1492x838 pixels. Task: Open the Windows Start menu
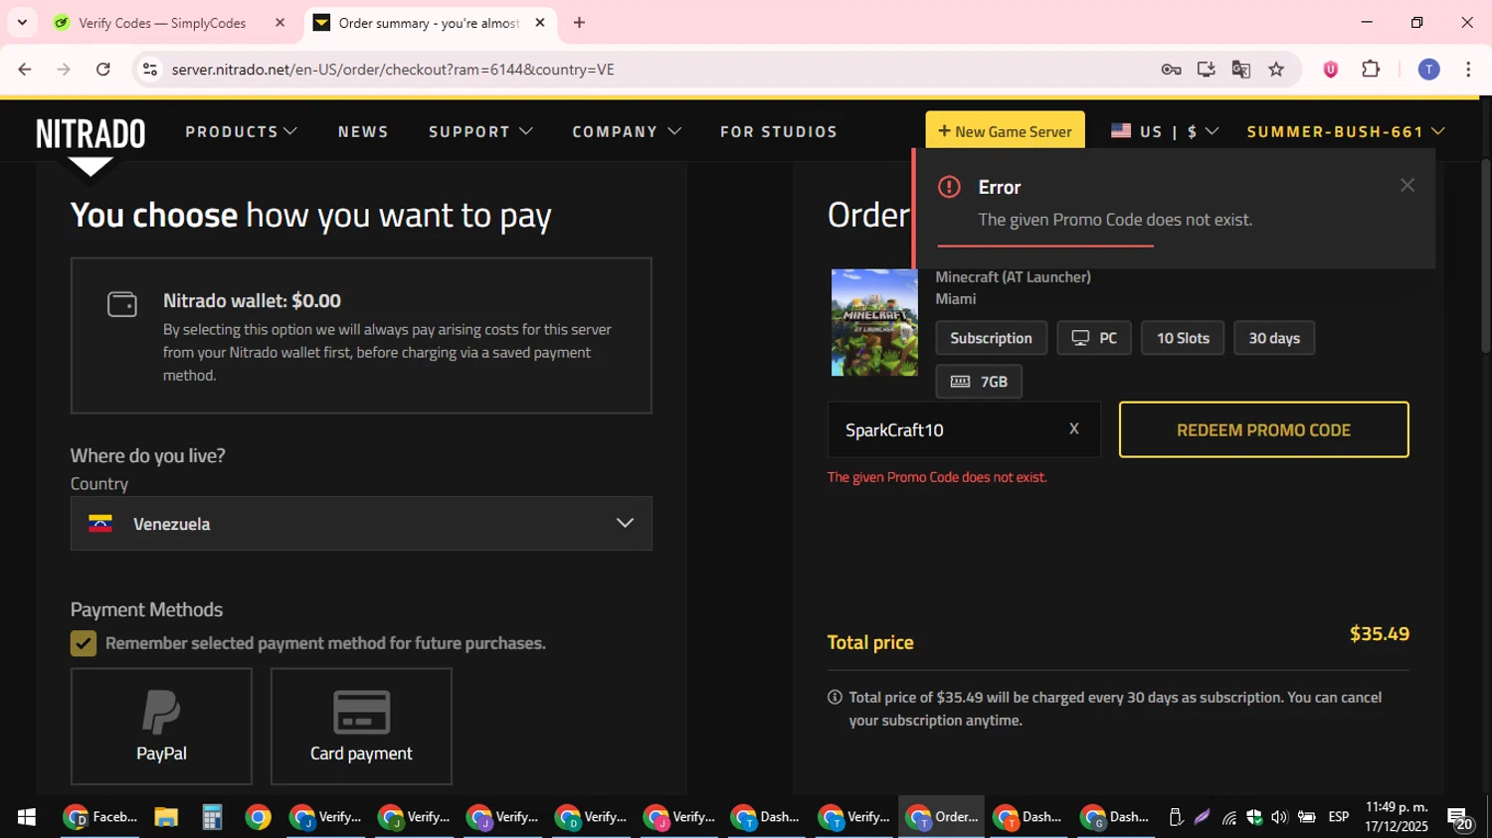coord(27,817)
